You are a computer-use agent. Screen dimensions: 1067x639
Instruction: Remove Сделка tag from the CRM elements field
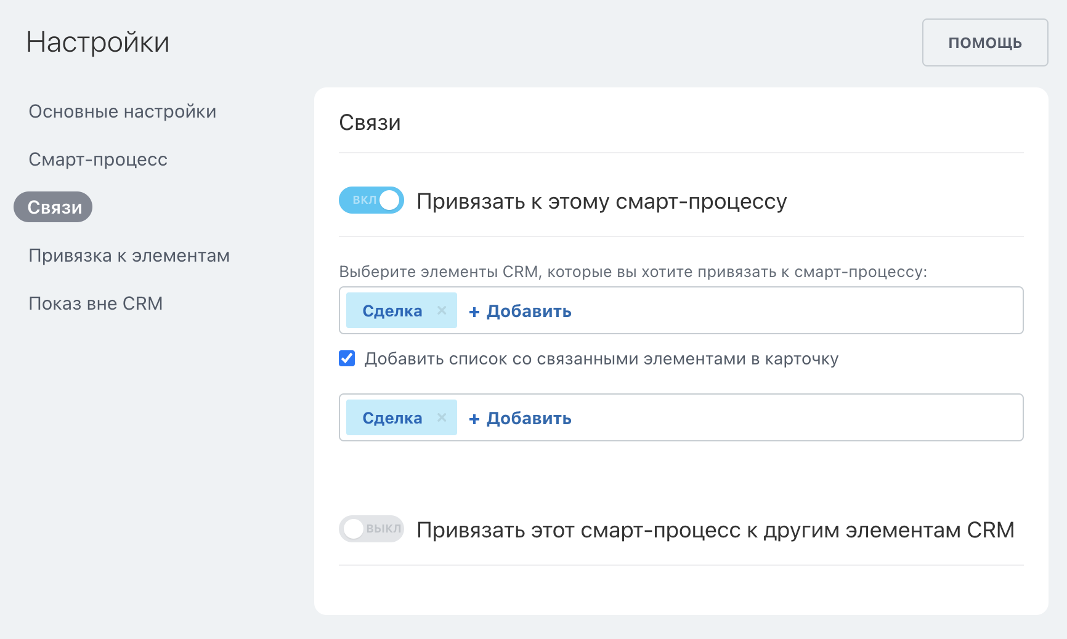pyautogui.click(x=442, y=311)
